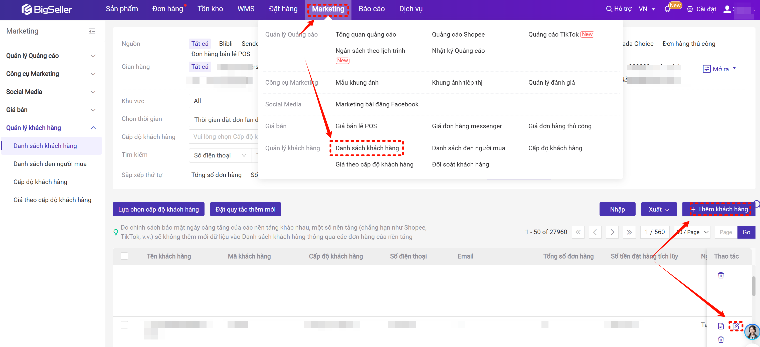Click the Thêm khách hàng button
Screen dimensions: 760x347
coord(719,209)
